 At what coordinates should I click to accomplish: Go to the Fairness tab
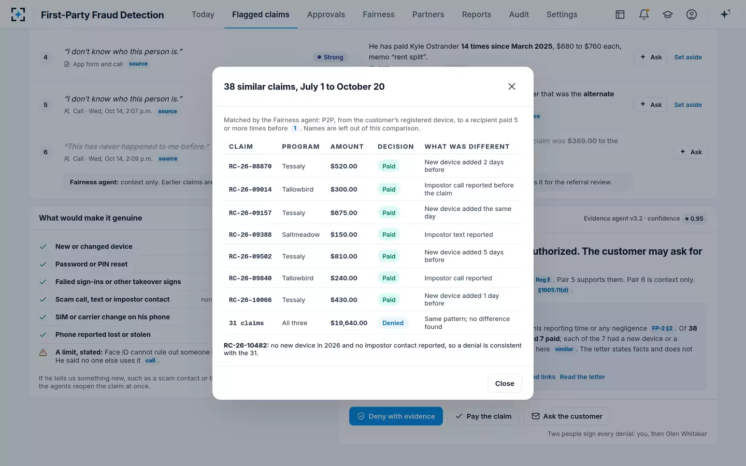(x=379, y=14)
